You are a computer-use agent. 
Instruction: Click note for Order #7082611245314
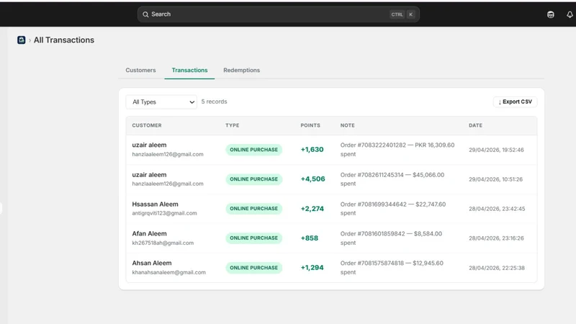392,179
